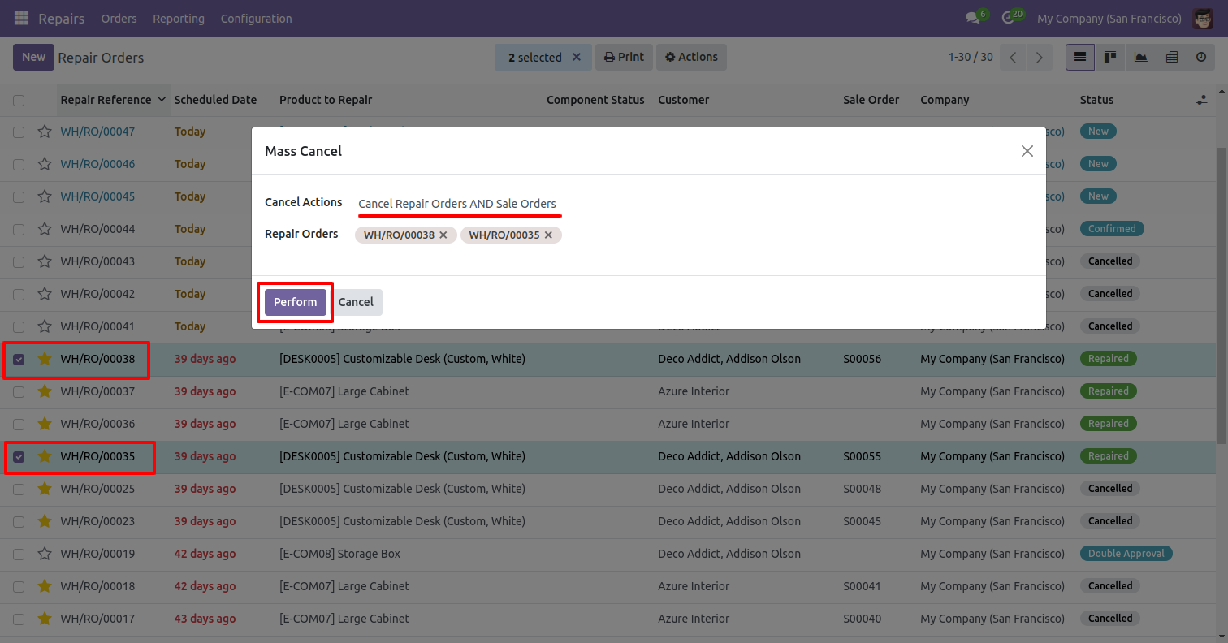This screenshot has width=1228, height=643.
Task: Remove WH/RO/00038 tag from Repair Orders
Action: (443, 235)
